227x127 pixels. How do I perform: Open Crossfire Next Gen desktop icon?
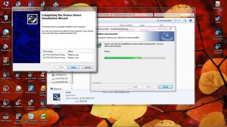[x=18, y=119]
